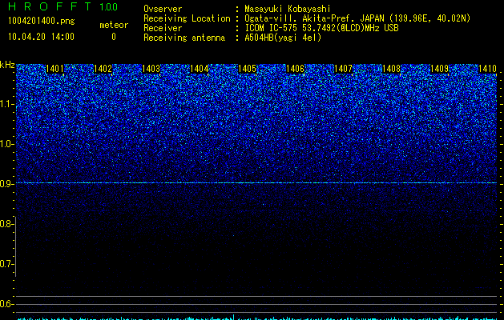This screenshot has height=320, width=504.
Task: Select the Ogata-vill. Akita-Pref. JAPAN location text
Action: click(357, 18)
